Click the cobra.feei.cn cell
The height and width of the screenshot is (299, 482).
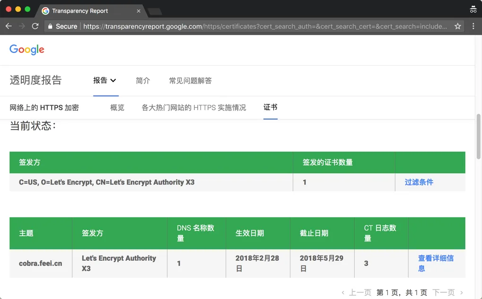coord(41,264)
